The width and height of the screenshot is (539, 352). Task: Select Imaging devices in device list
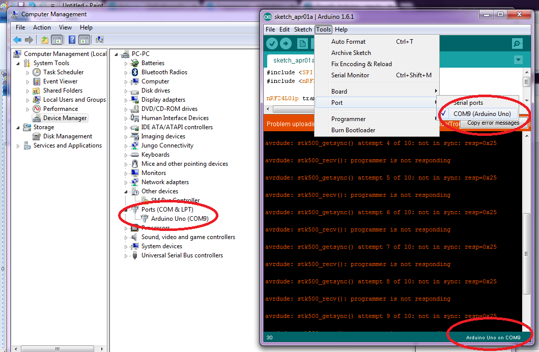click(x=163, y=136)
